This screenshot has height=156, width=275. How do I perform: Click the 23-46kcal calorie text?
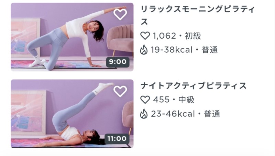[173, 114]
